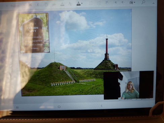Open the text effects (Aa) tool

(x=70, y=4)
